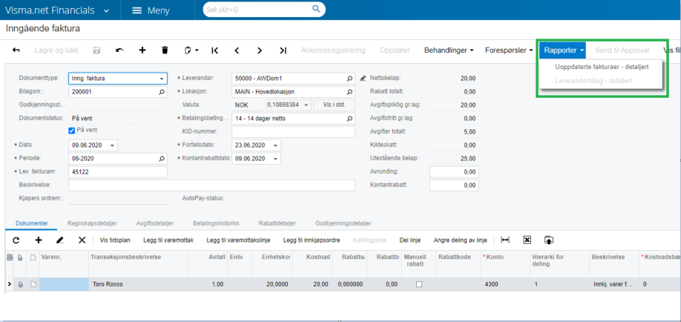Click Angre deling av linje
The image size is (681, 322).
(461, 240)
